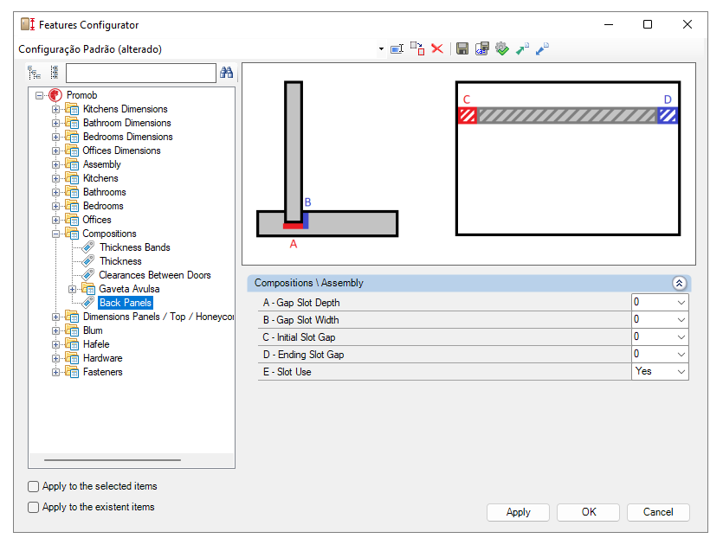Click the Clearances Between Doors tag icon
Screen dimensions: 723x551
tap(88, 275)
